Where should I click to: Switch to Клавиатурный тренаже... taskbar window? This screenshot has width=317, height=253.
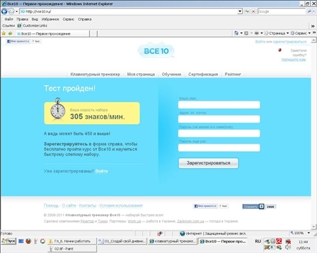(x=172, y=241)
